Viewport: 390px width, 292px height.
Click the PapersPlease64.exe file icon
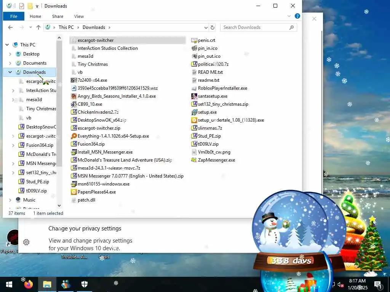point(74,192)
